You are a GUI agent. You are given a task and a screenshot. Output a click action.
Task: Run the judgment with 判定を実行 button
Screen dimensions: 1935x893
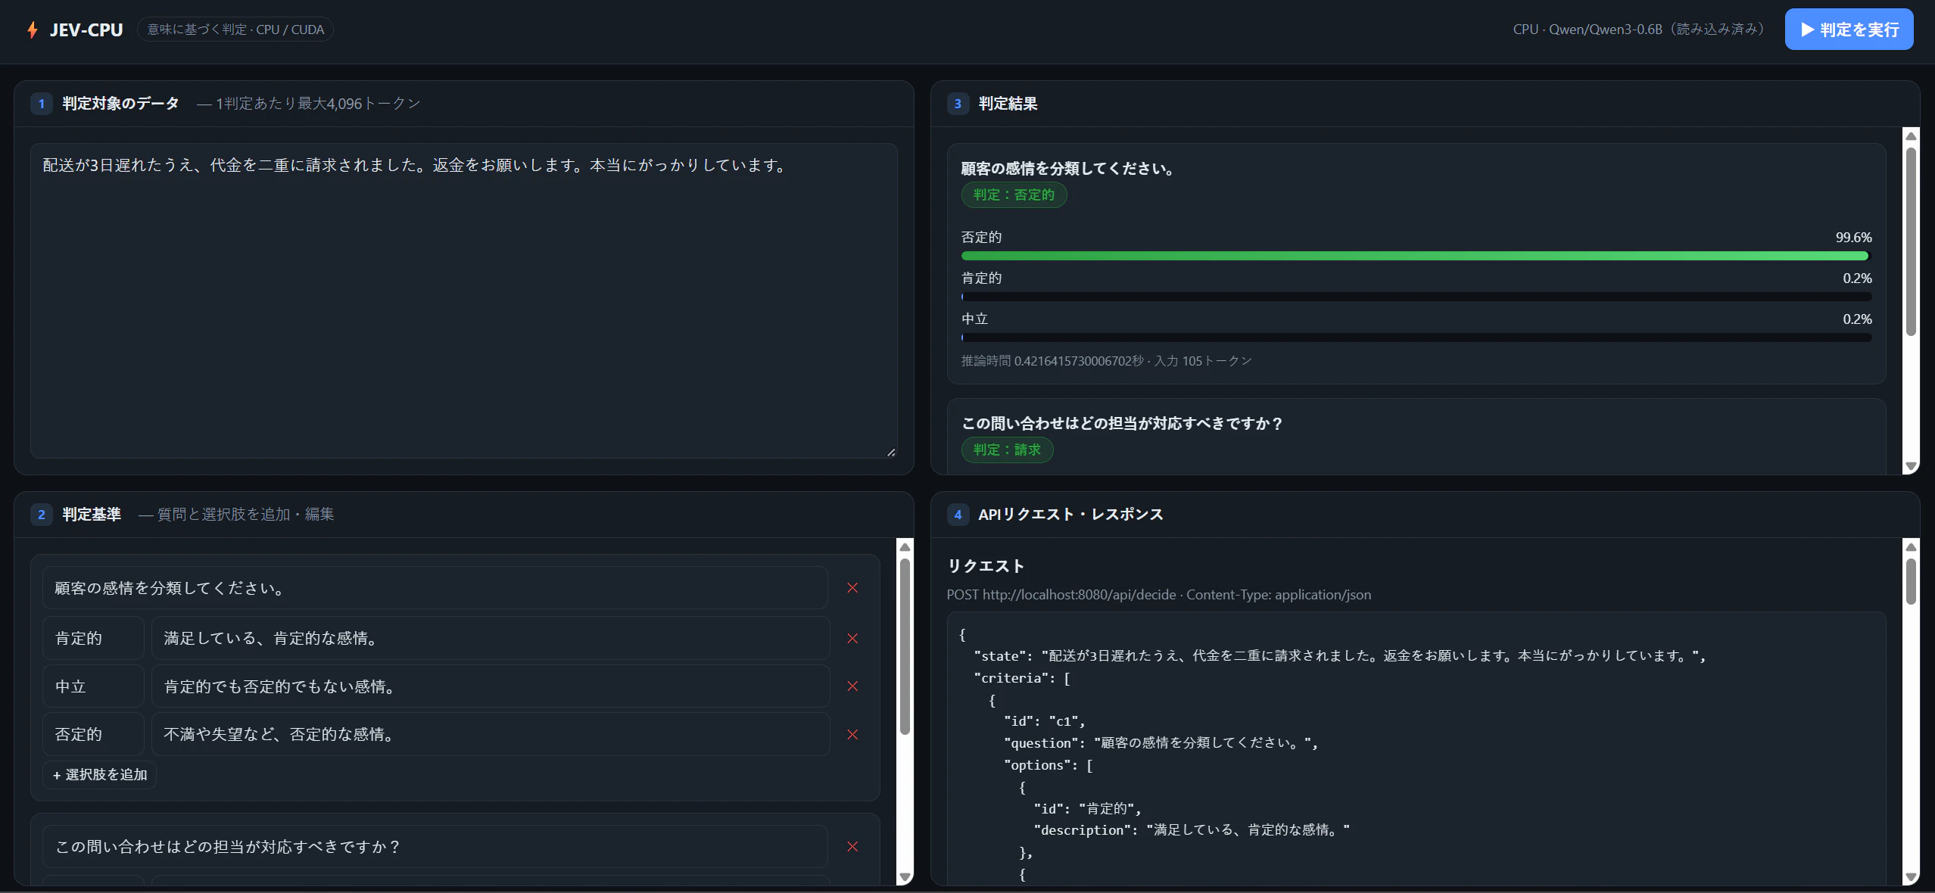[1849, 30]
